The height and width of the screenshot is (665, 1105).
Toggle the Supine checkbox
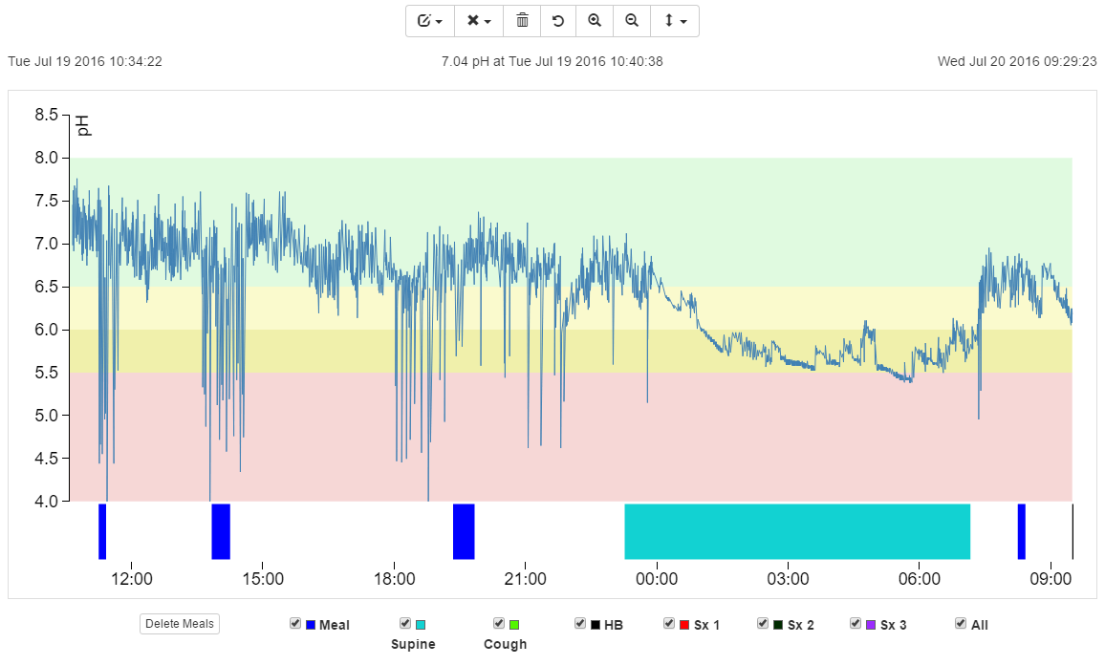(x=405, y=623)
